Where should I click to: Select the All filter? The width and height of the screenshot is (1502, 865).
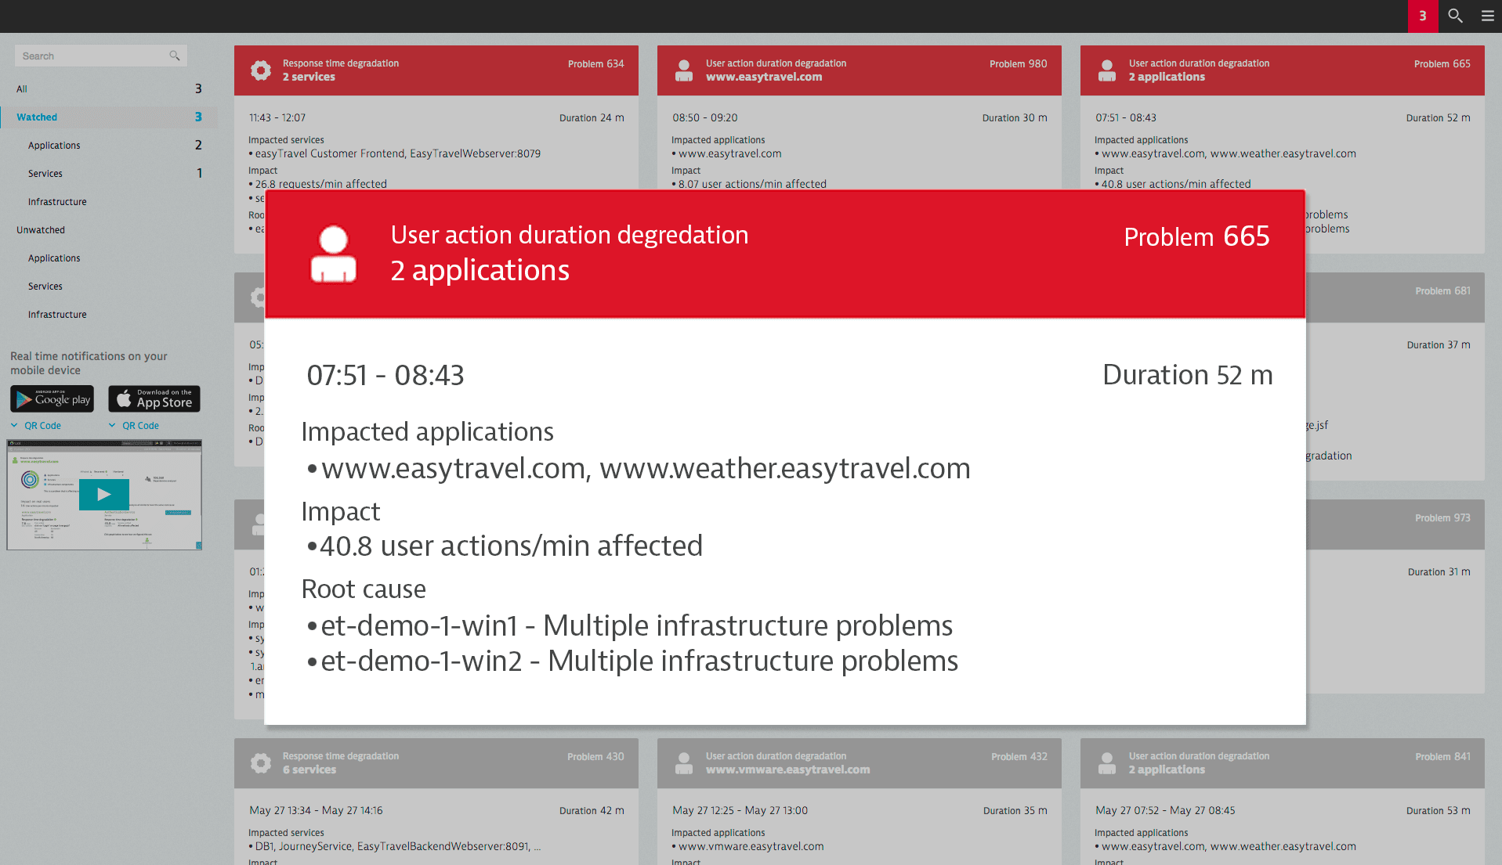coord(109,88)
